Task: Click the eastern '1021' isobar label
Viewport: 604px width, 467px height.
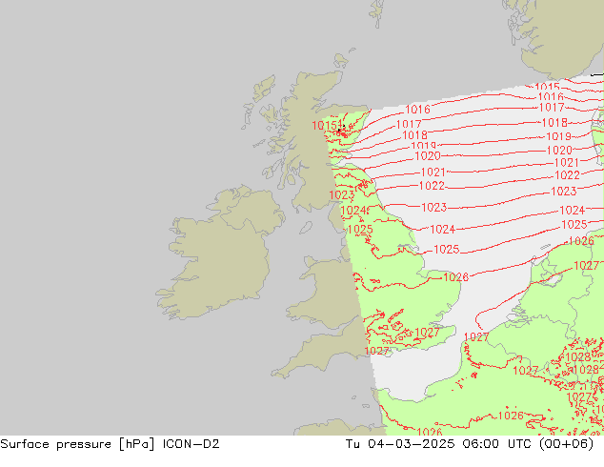Action: (566, 163)
